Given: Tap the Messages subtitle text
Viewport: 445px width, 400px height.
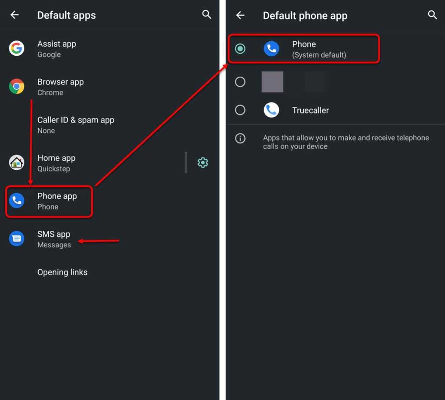Looking at the screenshot, I should 54,245.
